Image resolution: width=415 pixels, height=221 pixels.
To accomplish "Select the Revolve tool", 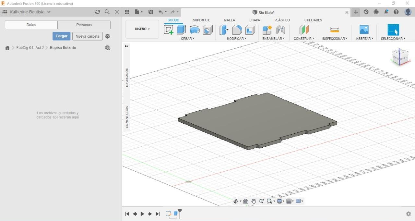I will [195, 30].
